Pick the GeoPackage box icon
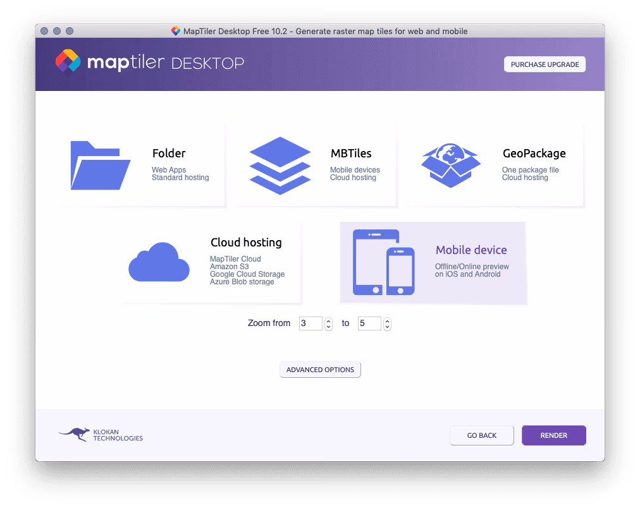640x508 pixels. (451, 165)
